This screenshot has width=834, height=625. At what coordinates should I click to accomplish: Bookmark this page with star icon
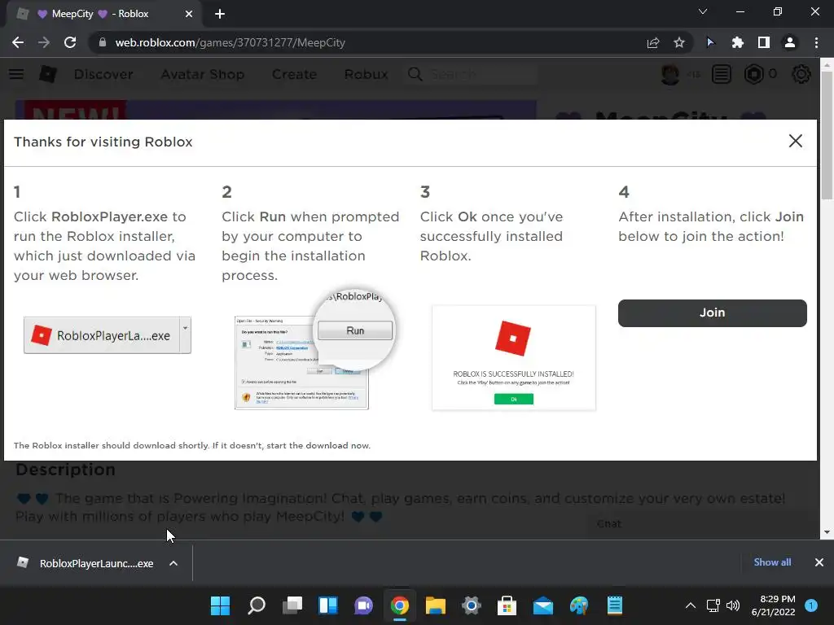(x=679, y=42)
